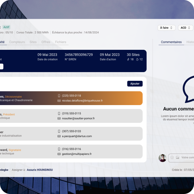Open the 'À faire' status dropdown
Screen dimensions: 194x194
tap(167, 28)
